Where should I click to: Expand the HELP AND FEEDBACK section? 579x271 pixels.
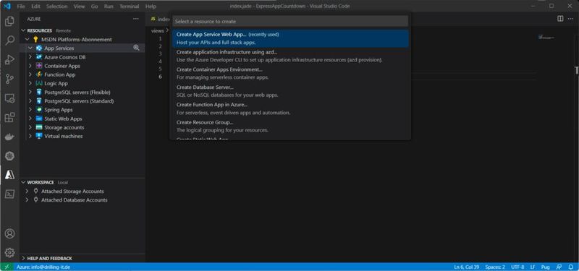[23, 259]
